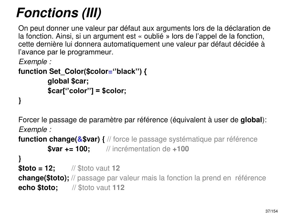Click the $var += 100; statement

[69, 149]
